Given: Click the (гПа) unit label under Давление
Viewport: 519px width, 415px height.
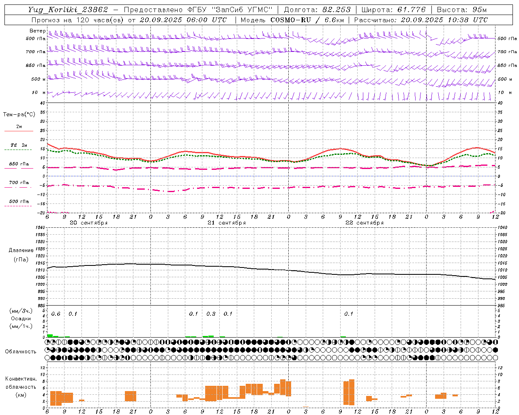Looking at the screenshot, I should 21,259.
